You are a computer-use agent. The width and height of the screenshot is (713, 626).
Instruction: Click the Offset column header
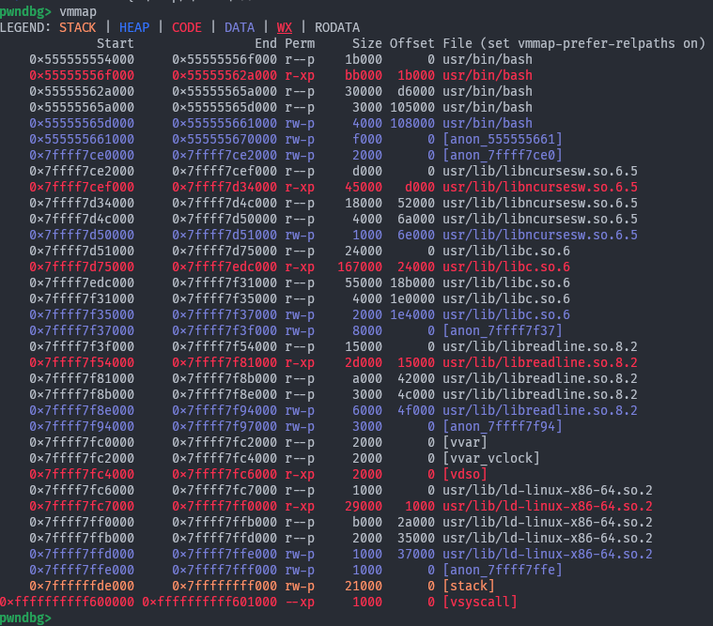[411, 43]
